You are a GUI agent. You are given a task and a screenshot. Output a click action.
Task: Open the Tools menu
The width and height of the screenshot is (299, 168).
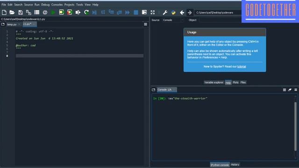(79, 5)
